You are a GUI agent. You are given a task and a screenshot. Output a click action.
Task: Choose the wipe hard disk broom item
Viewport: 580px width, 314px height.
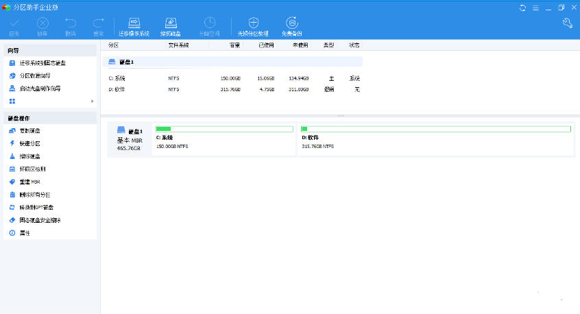pyautogui.click(x=29, y=156)
